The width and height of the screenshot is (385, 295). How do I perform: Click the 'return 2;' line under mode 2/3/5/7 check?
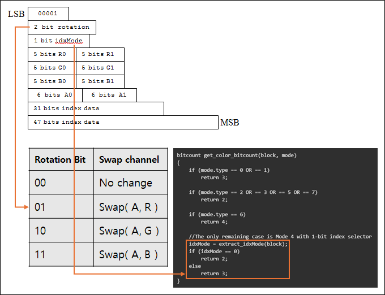click(214, 199)
